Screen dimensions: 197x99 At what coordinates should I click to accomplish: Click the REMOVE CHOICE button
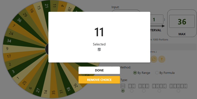[x=99, y=80]
